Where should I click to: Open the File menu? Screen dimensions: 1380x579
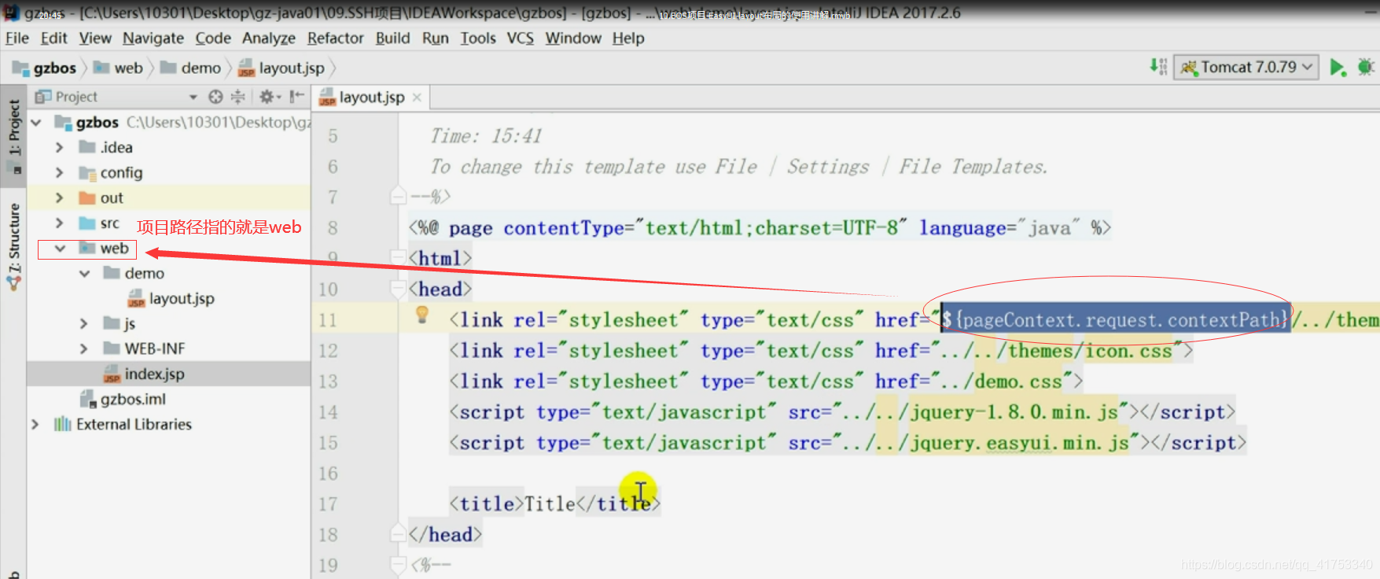[17, 38]
